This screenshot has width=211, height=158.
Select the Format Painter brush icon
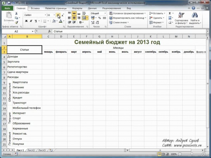coord(16,22)
